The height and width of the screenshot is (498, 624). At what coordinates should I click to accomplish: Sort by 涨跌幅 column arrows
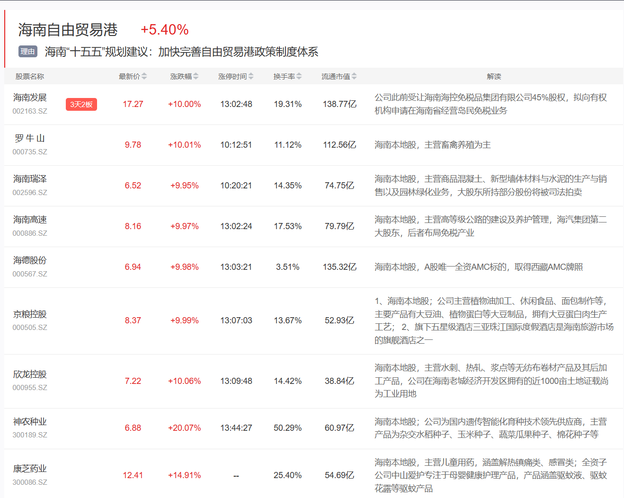point(196,76)
